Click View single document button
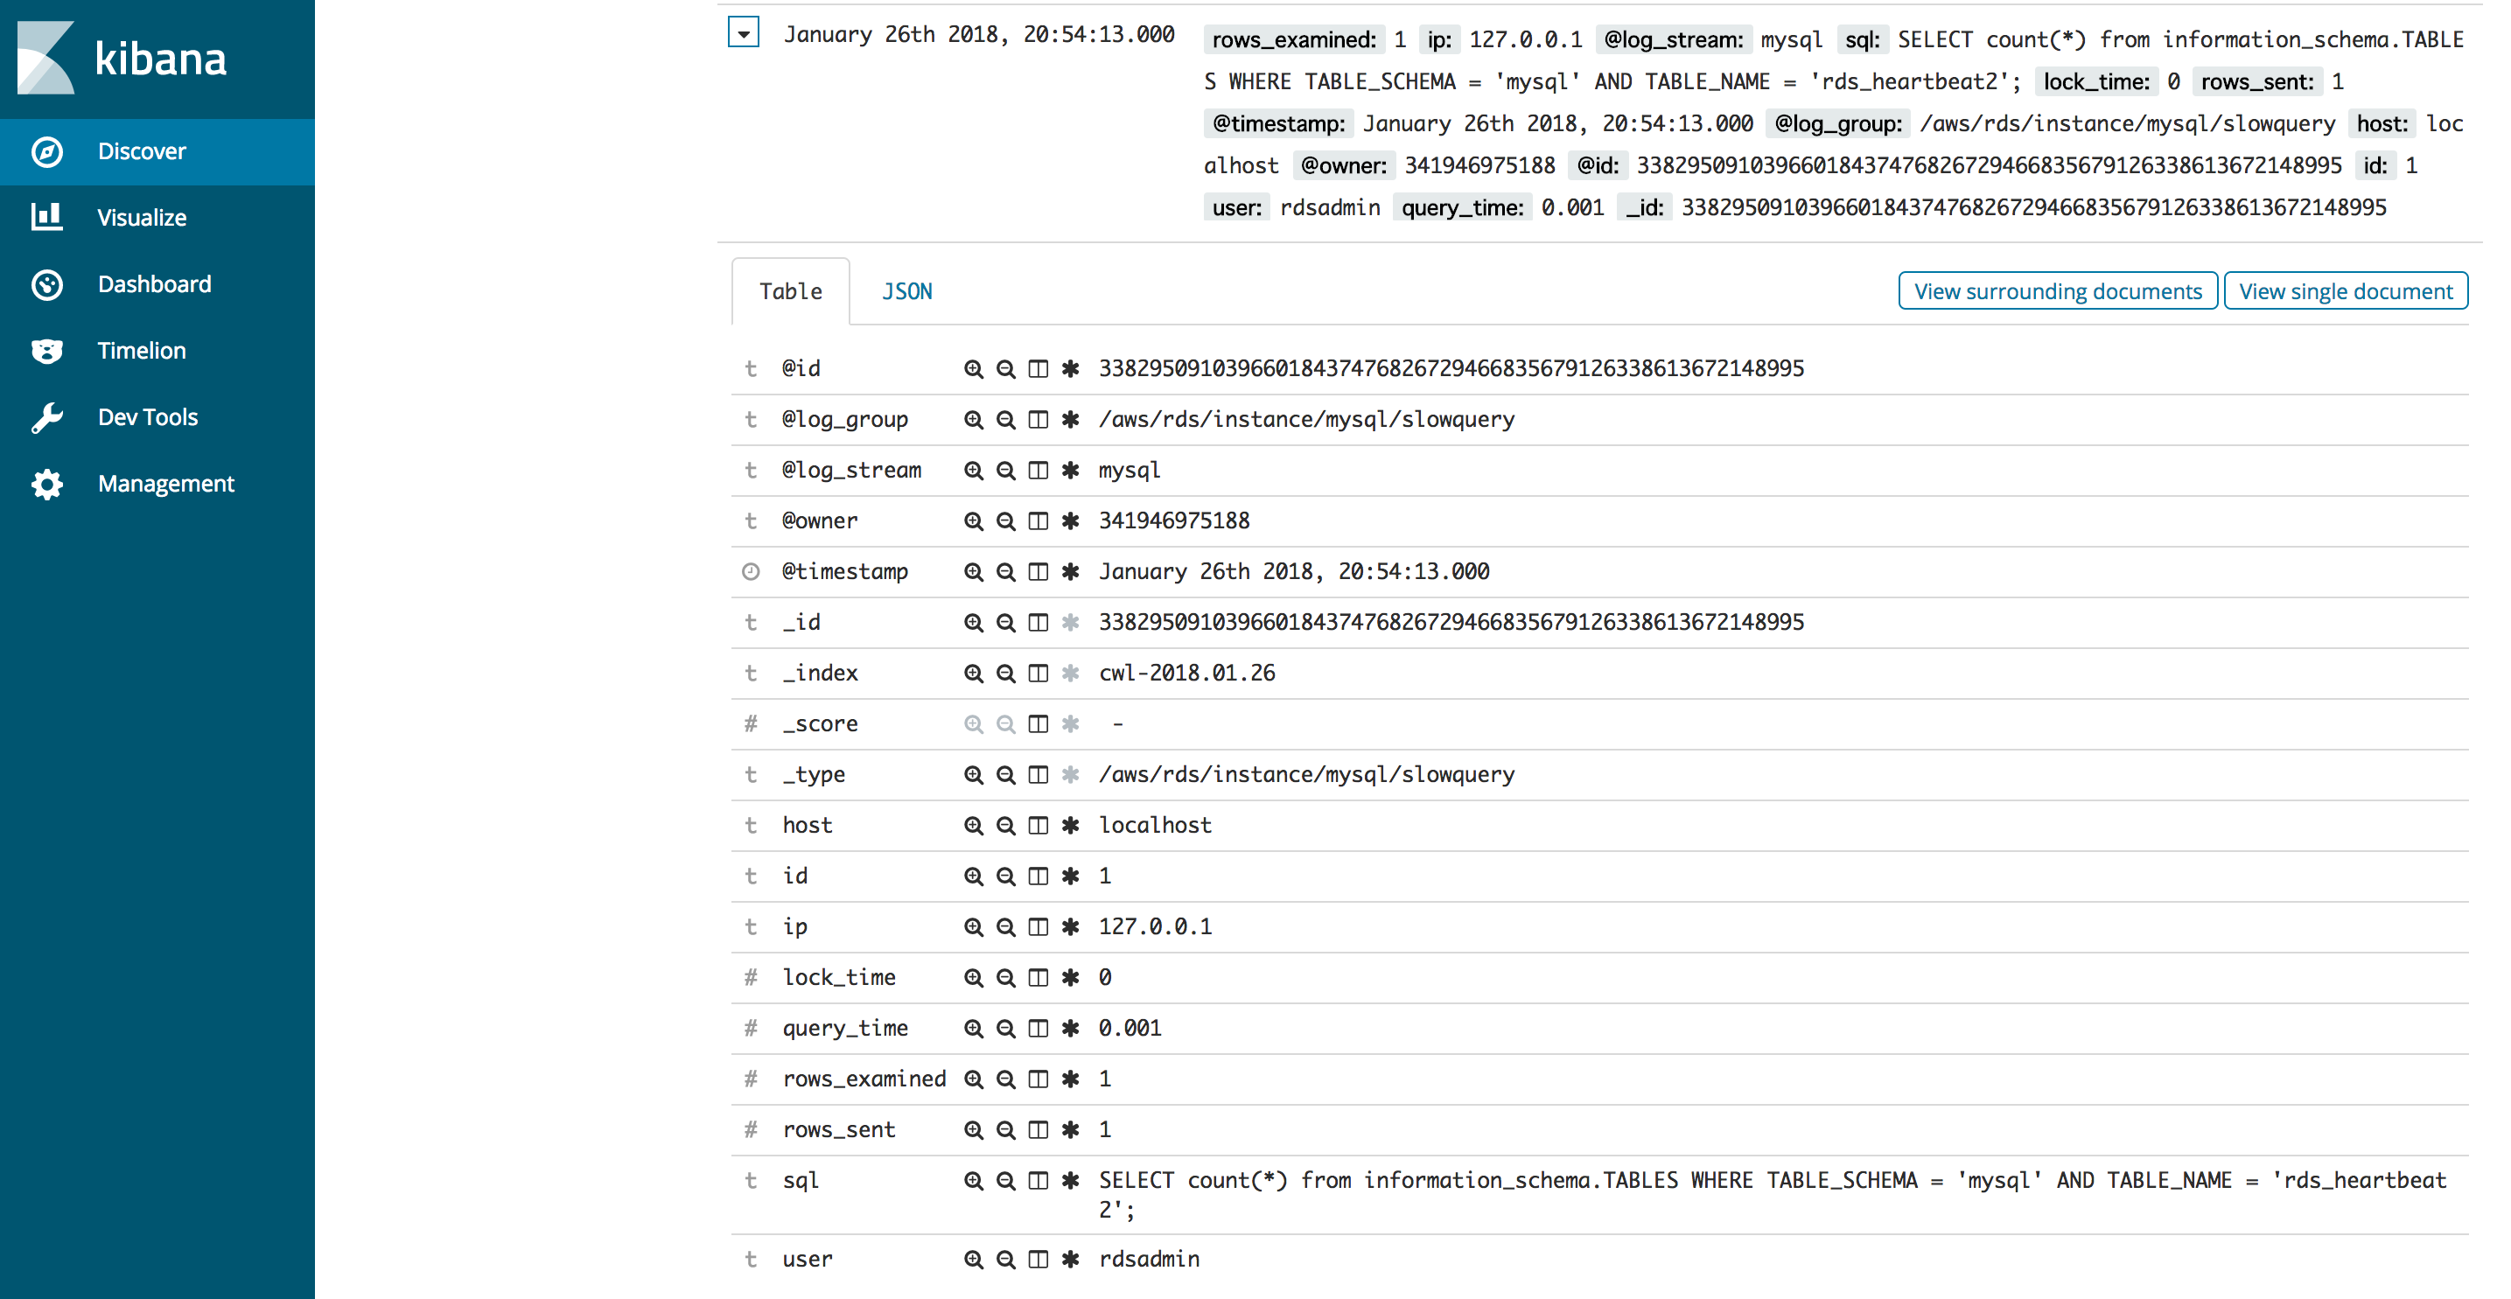This screenshot has width=2511, height=1299. [x=2346, y=291]
